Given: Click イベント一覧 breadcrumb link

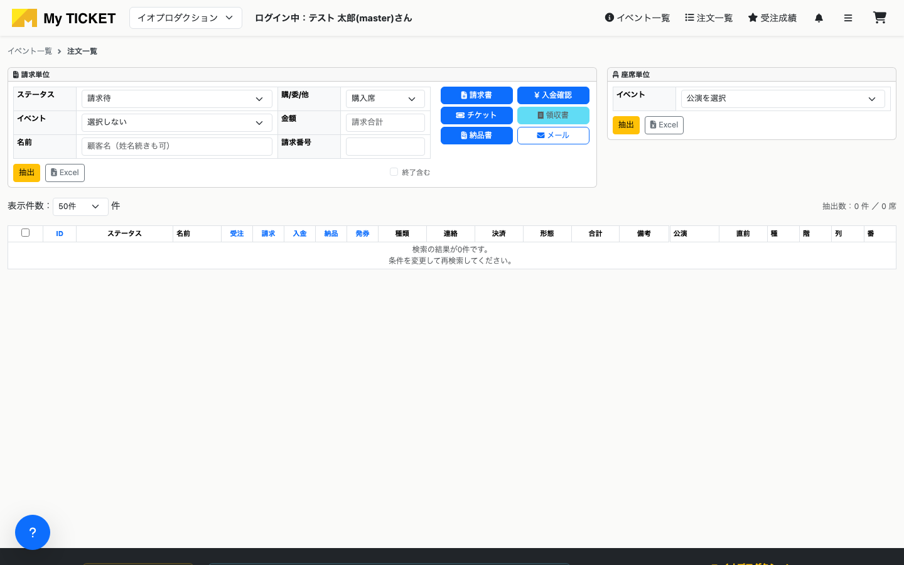Looking at the screenshot, I should pos(30,51).
